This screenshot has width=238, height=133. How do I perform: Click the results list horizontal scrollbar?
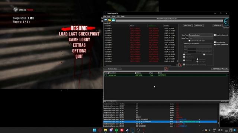click(x=138, y=65)
